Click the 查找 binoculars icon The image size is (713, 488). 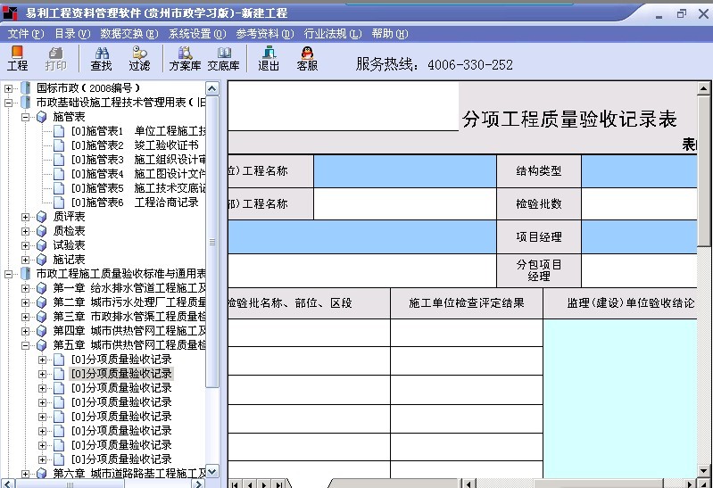102,59
